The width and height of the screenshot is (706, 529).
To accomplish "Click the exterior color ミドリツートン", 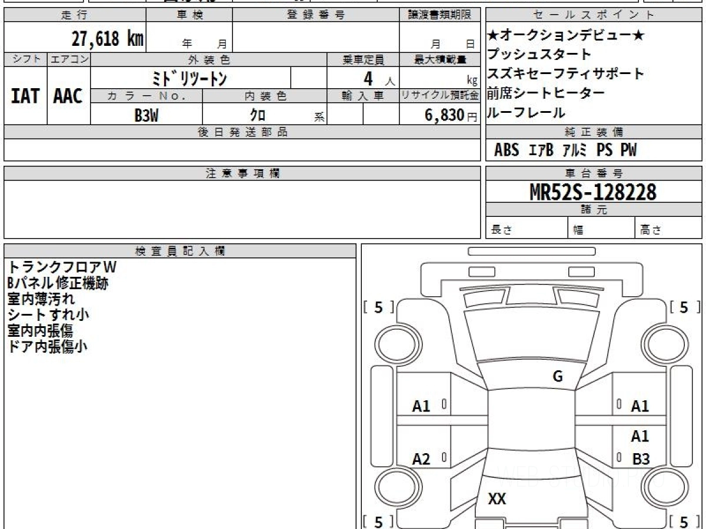I will (x=189, y=78).
